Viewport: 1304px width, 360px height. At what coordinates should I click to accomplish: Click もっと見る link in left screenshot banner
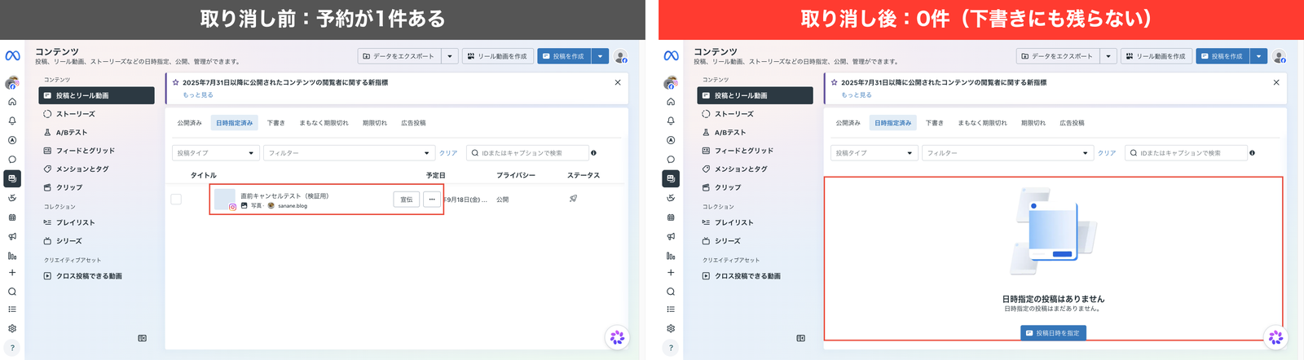pos(198,95)
